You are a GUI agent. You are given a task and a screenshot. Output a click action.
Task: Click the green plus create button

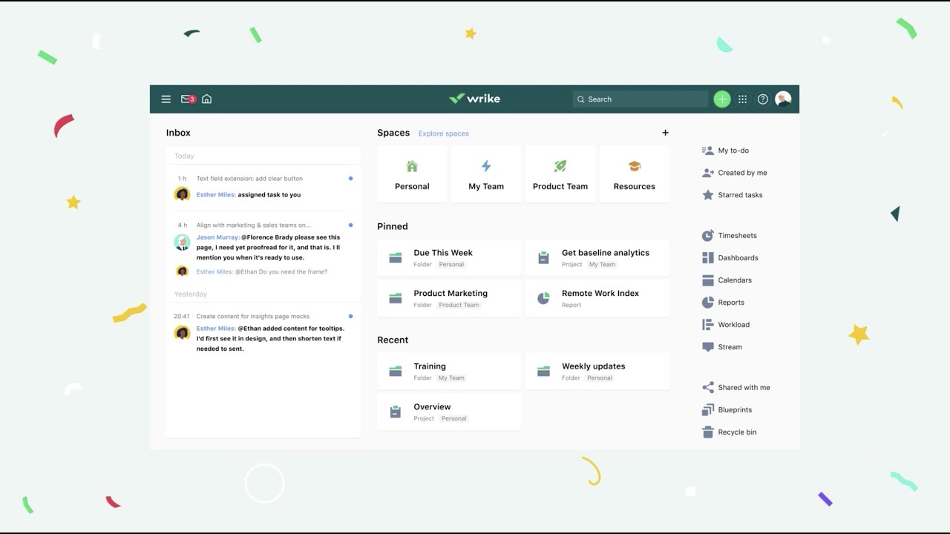(722, 99)
